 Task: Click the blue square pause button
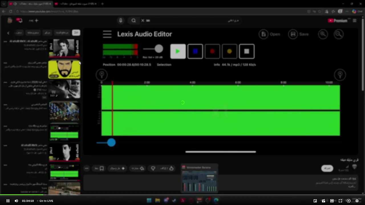195,52
